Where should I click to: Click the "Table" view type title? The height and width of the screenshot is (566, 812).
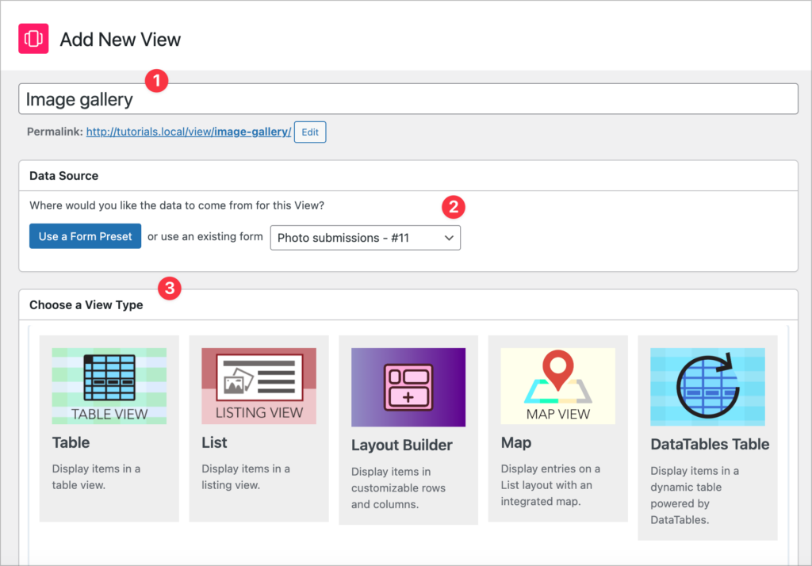pos(71,443)
